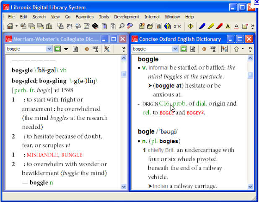Click the magnifying glass search icon
259x202 pixels.
[122, 26]
